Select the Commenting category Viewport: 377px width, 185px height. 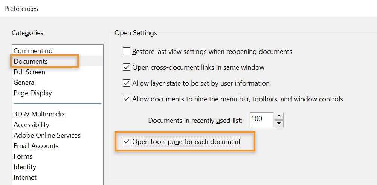coord(33,51)
